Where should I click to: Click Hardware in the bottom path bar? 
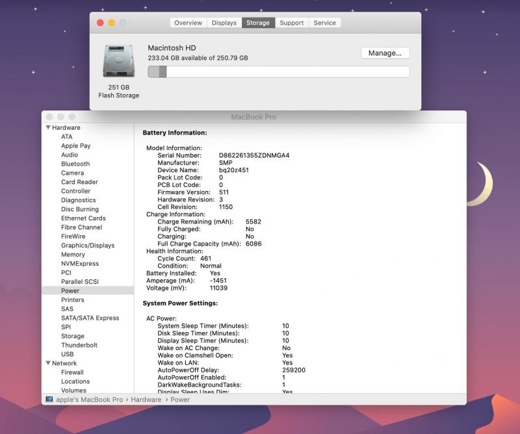point(146,400)
